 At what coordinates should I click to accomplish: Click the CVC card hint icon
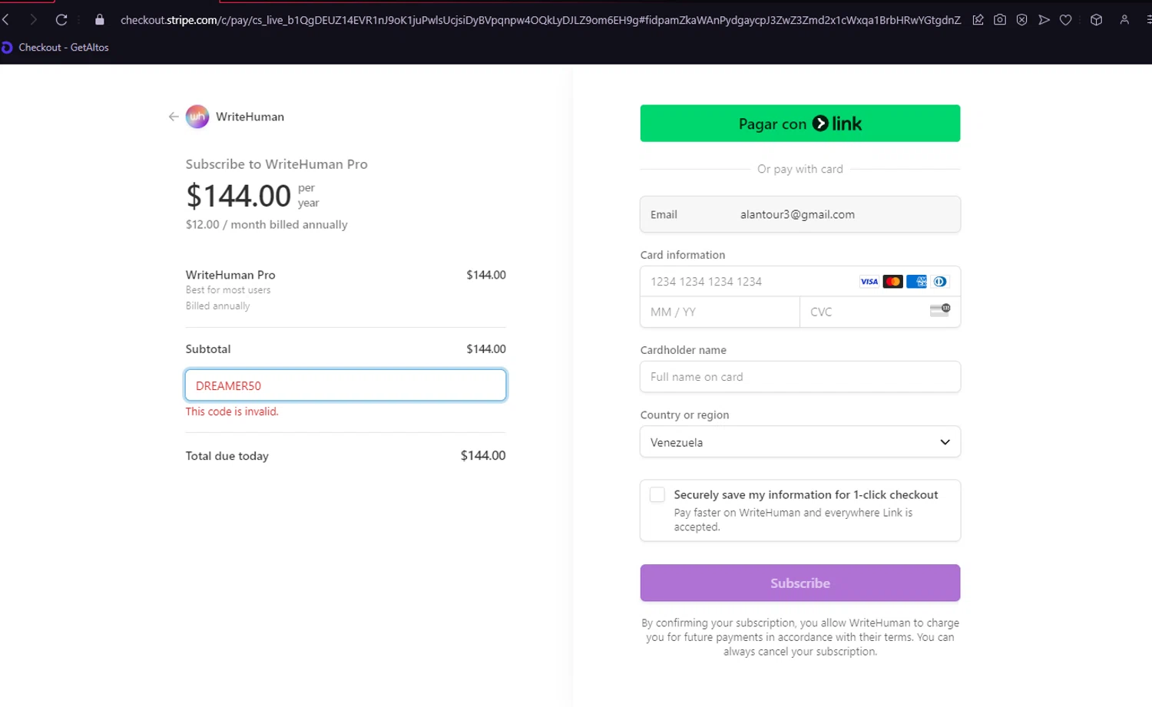940,310
